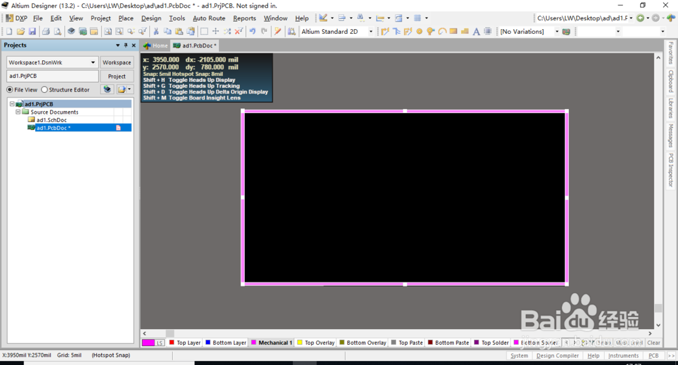Click the Cut scissors icon
The width and height of the screenshot is (678, 365).
click(156, 32)
